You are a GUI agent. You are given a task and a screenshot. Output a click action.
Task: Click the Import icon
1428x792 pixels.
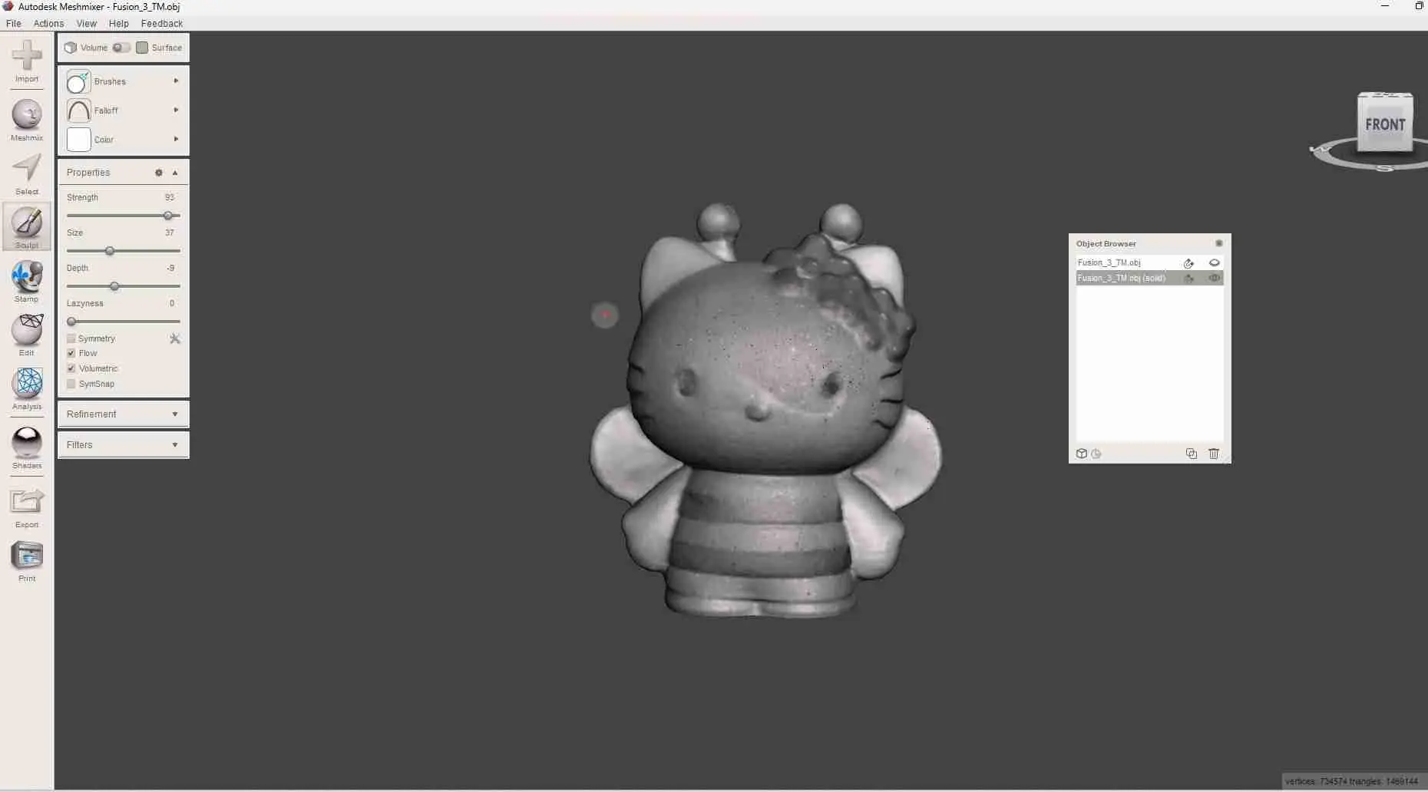27,63
